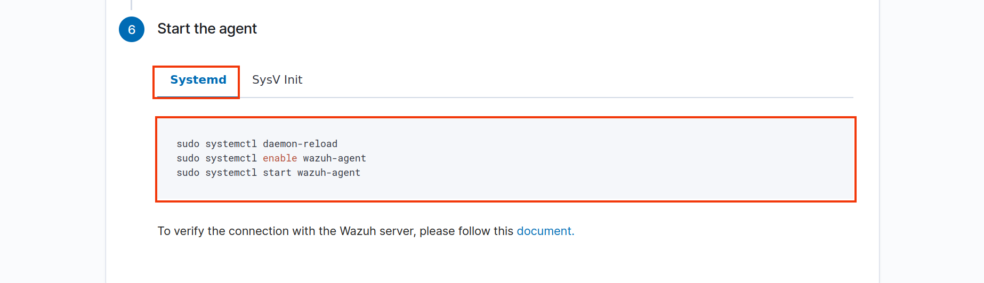Screen dimensions: 984x283
Task: Click the 'Wazuh server' text in sentence
Action: [x=377, y=231]
